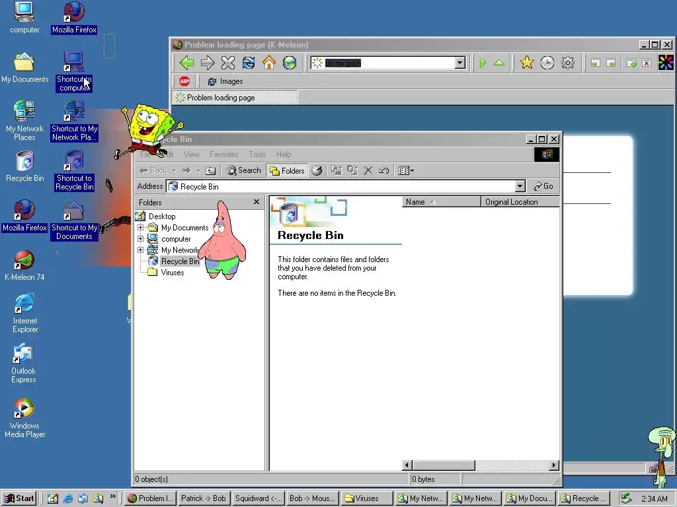Toggle the Images button in K-Meleon
This screenshot has height=507, width=677.
(225, 81)
